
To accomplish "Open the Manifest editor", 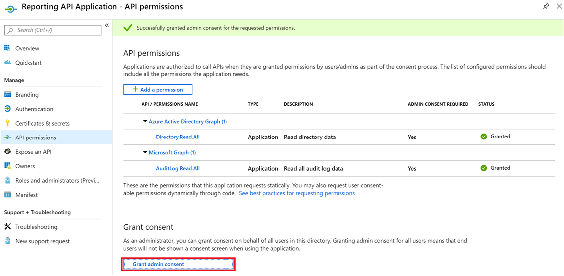I will (x=26, y=195).
